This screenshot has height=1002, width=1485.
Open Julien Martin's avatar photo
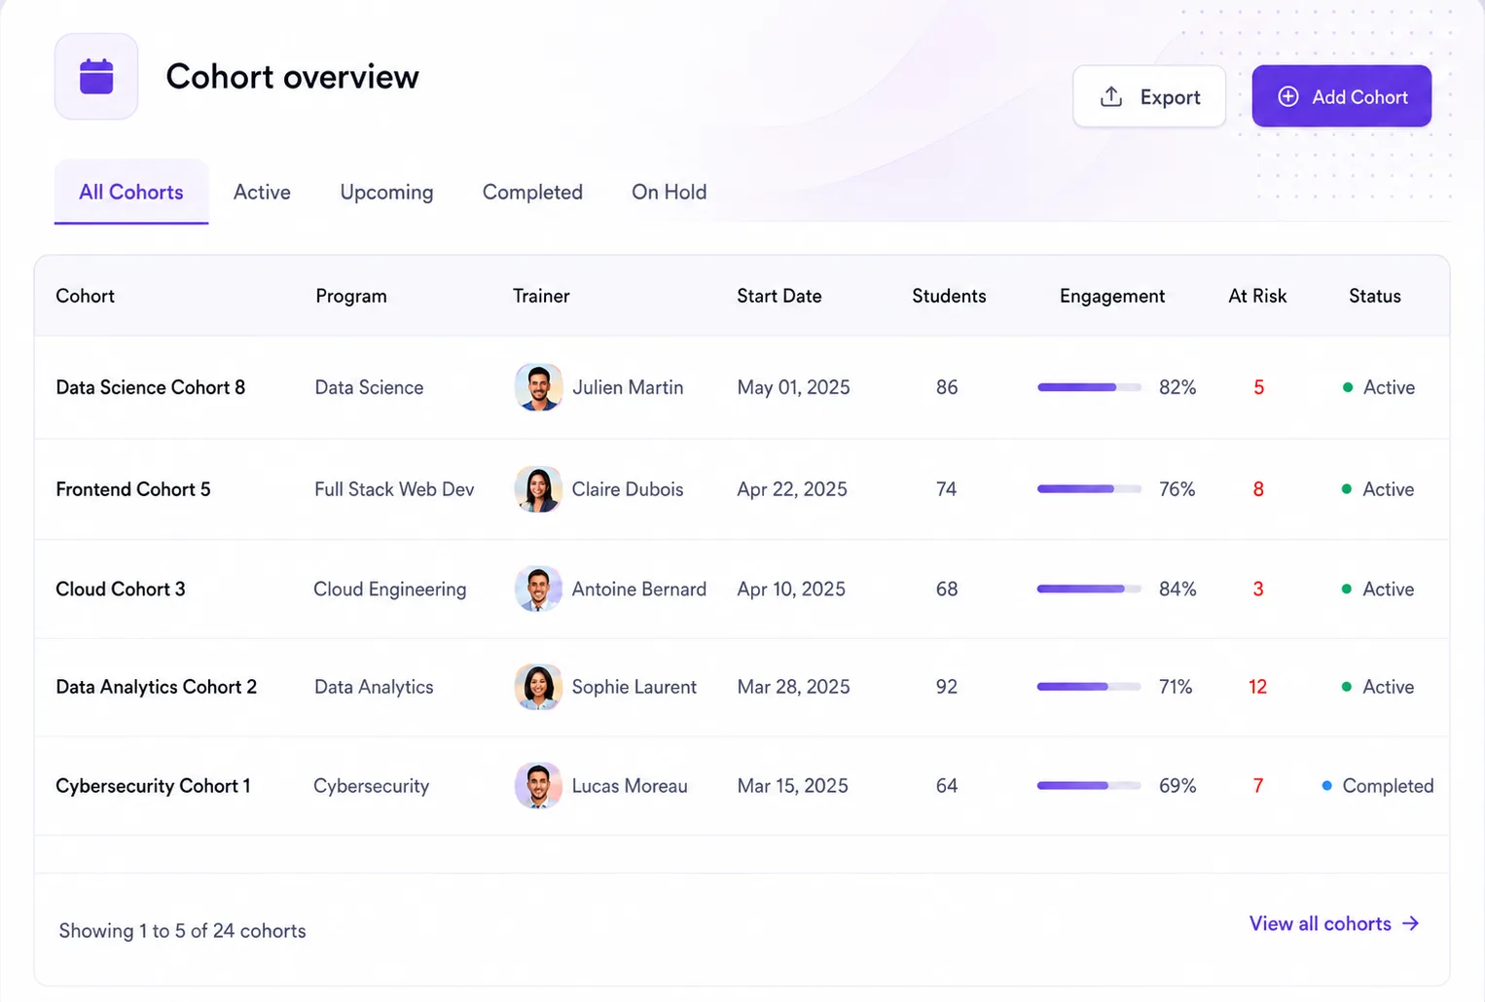[538, 387]
